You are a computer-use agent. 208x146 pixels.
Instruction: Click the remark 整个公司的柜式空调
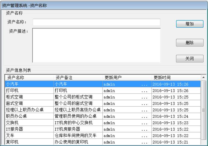tap(73, 97)
